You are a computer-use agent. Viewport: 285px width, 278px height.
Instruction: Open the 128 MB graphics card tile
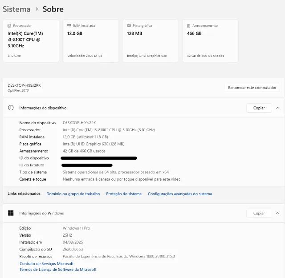(x=151, y=41)
